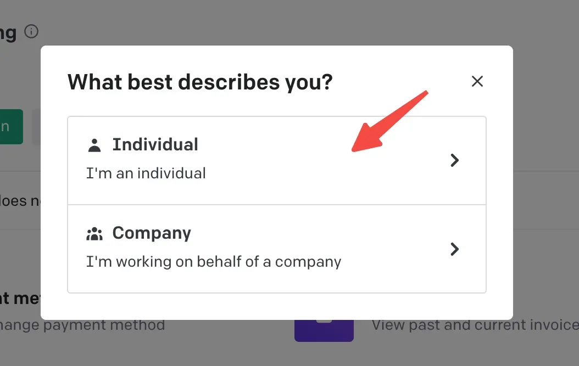This screenshot has width=579, height=366.
Task: Click the single person icon beside Individual
Action: click(x=94, y=145)
